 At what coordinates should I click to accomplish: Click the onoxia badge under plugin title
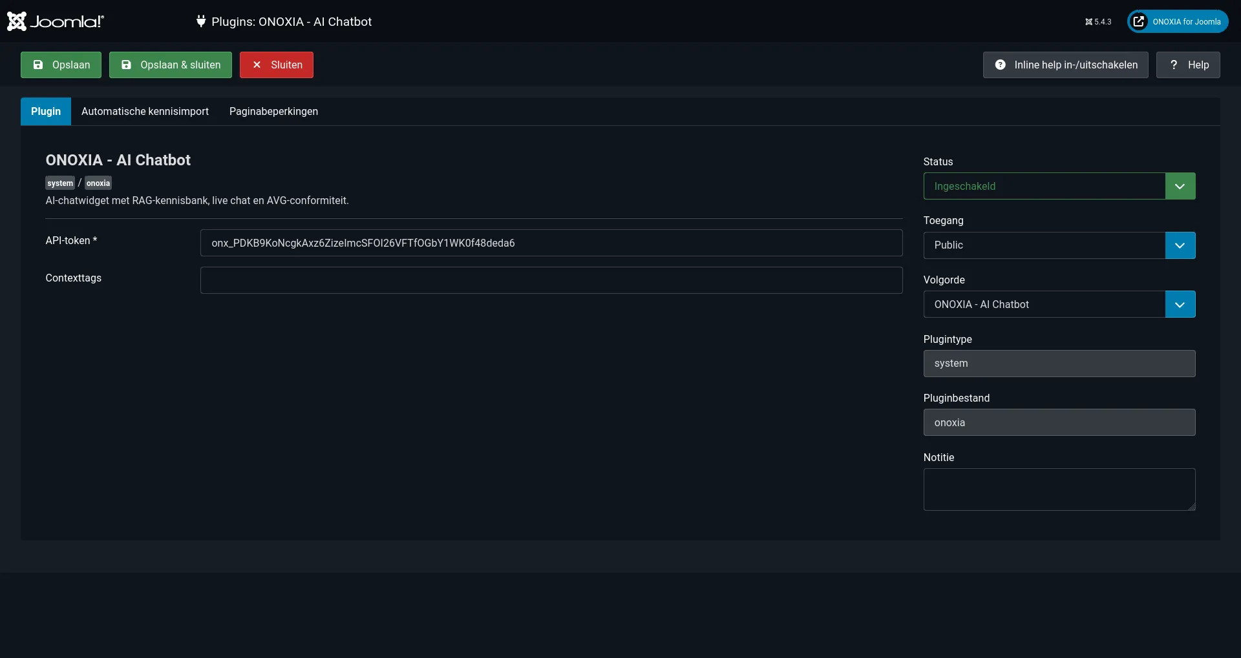click(98, 183)
